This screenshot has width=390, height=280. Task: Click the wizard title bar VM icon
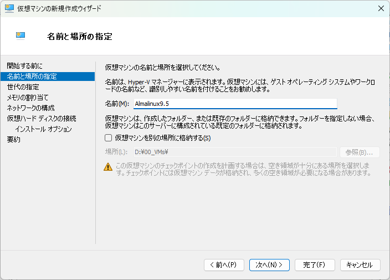9,8
